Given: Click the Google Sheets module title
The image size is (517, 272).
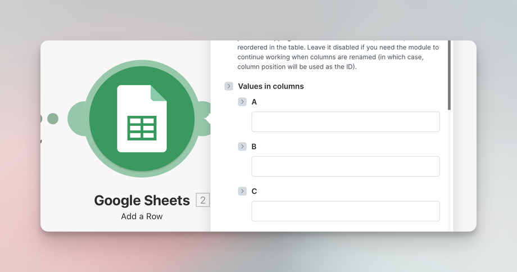Looking at the screenshot, I should (142, 201).
